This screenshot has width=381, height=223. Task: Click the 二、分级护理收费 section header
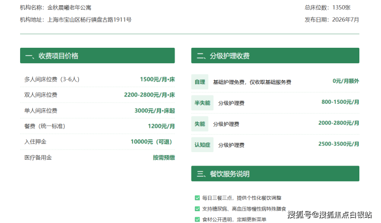click(275, 55)
